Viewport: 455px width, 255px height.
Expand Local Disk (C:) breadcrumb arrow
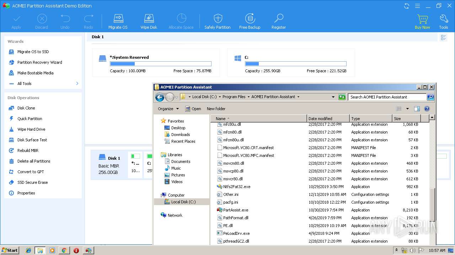click(219, 97)
